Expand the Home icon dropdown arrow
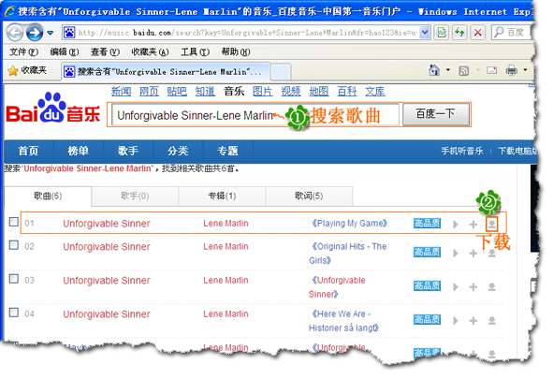This screenshot has width=553, height=379. pos(448,70)
